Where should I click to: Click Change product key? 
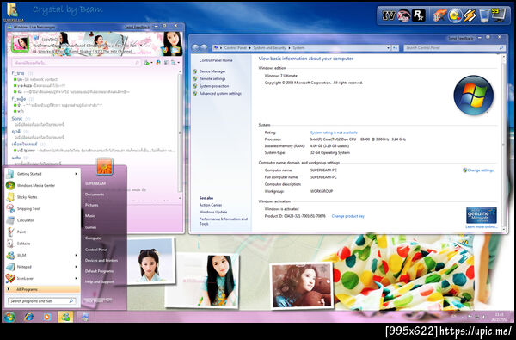[x=347, y=216]
